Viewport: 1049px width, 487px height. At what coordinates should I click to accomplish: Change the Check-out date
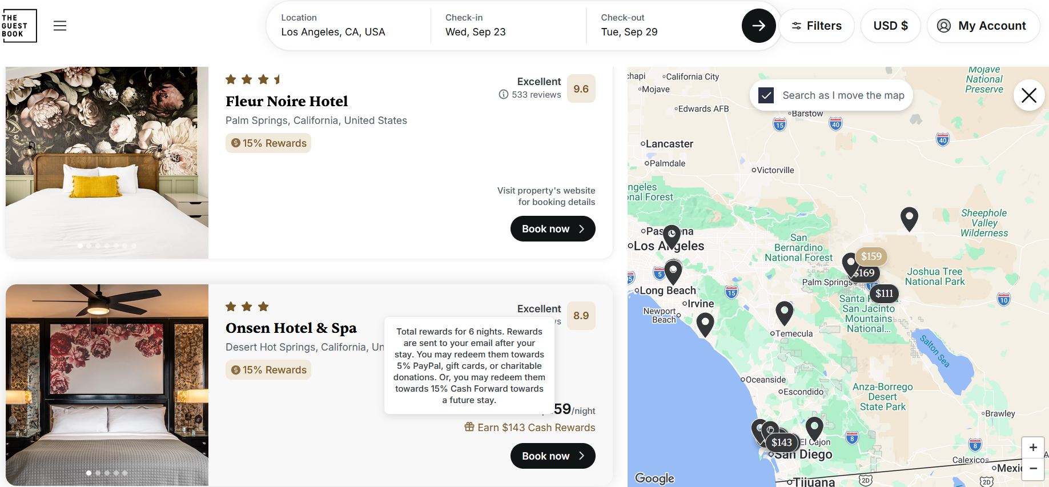(664, 26)
